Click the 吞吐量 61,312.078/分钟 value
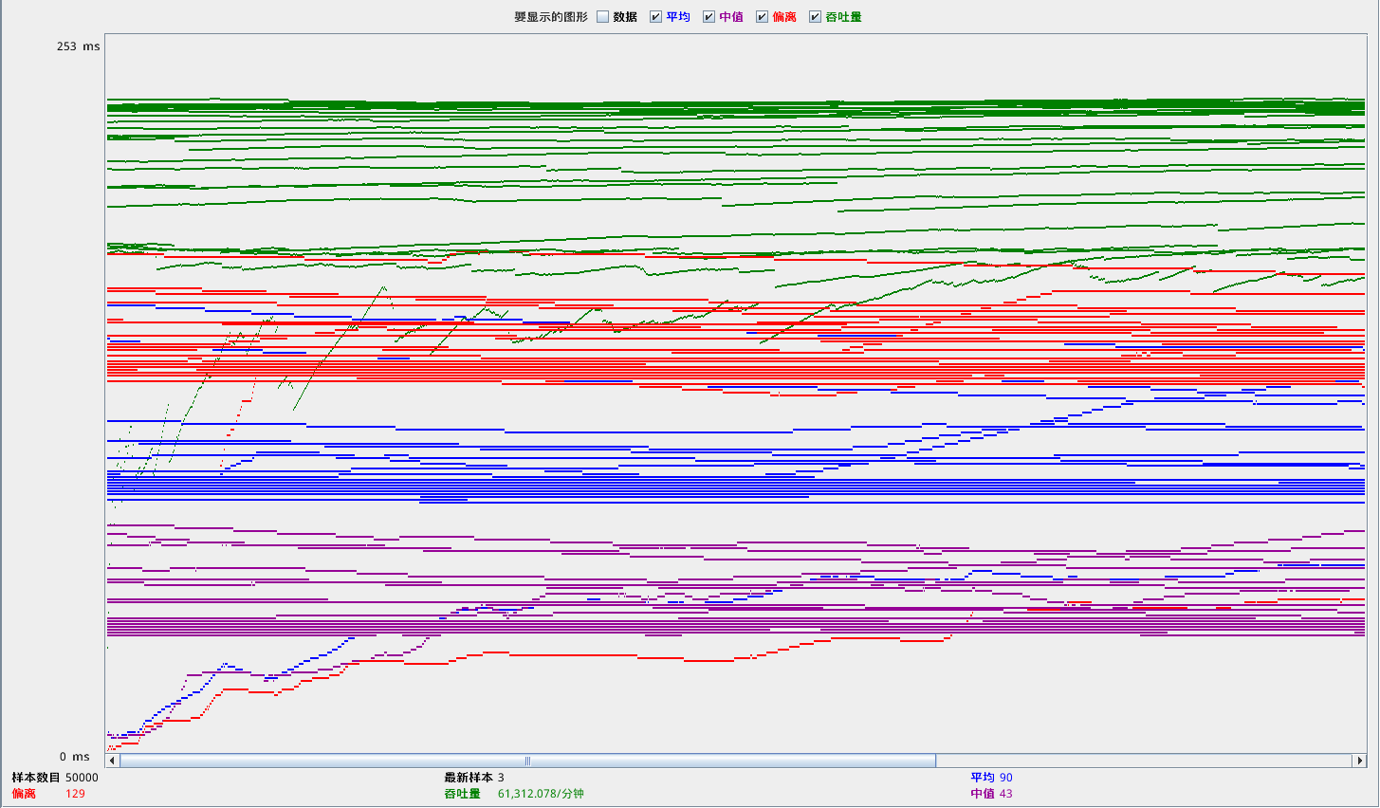The height and width of the screenshot is (808, 1380). (541, 794)
